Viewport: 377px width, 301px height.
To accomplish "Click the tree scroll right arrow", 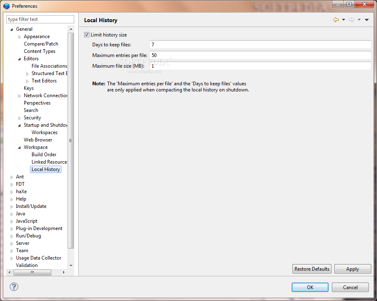I will coord(64,272).
